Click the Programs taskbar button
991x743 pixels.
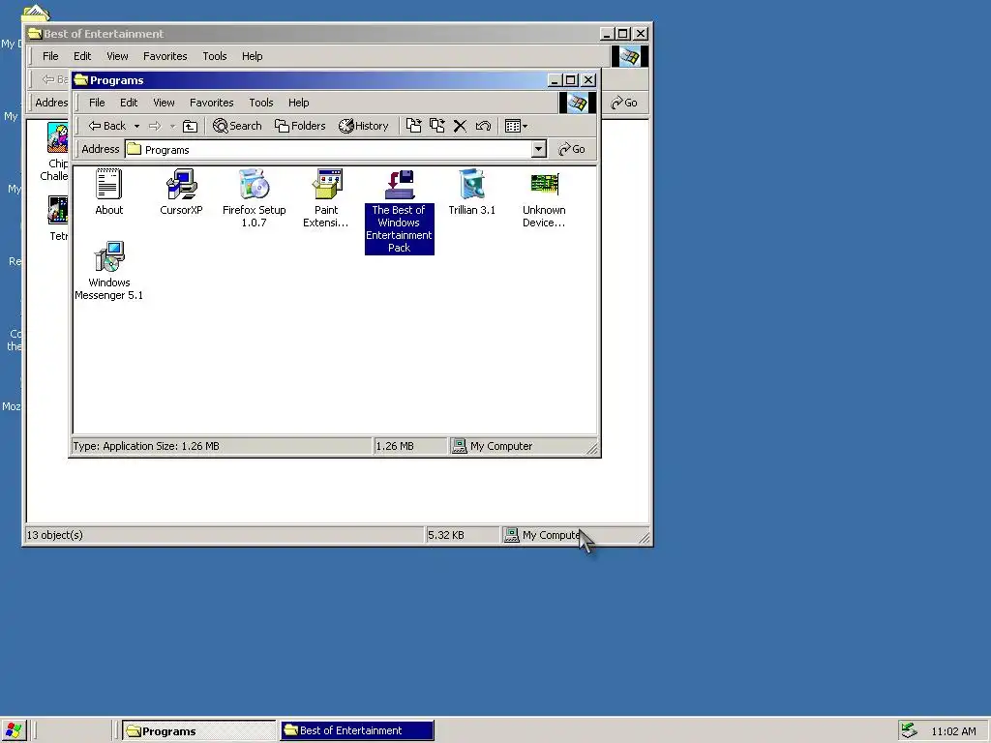(x=198, y=731)
